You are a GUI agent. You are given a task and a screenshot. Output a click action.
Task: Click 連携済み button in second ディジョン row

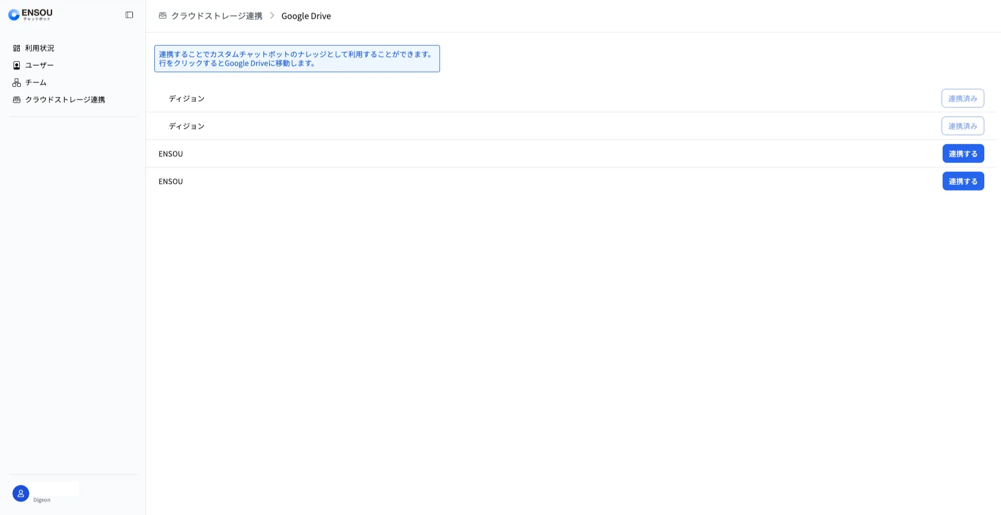coord(962,126)
